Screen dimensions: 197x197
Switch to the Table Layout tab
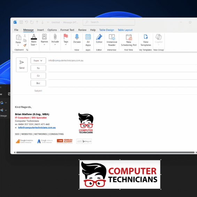coord(125,30)
